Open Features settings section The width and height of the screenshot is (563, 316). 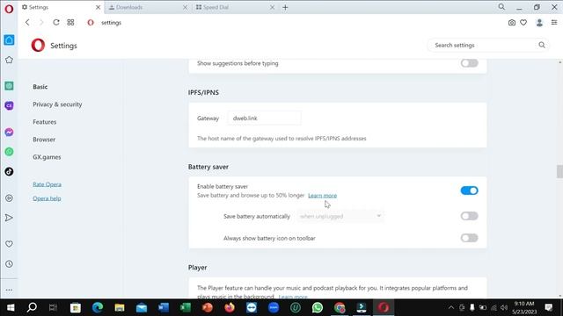(45, 122)
